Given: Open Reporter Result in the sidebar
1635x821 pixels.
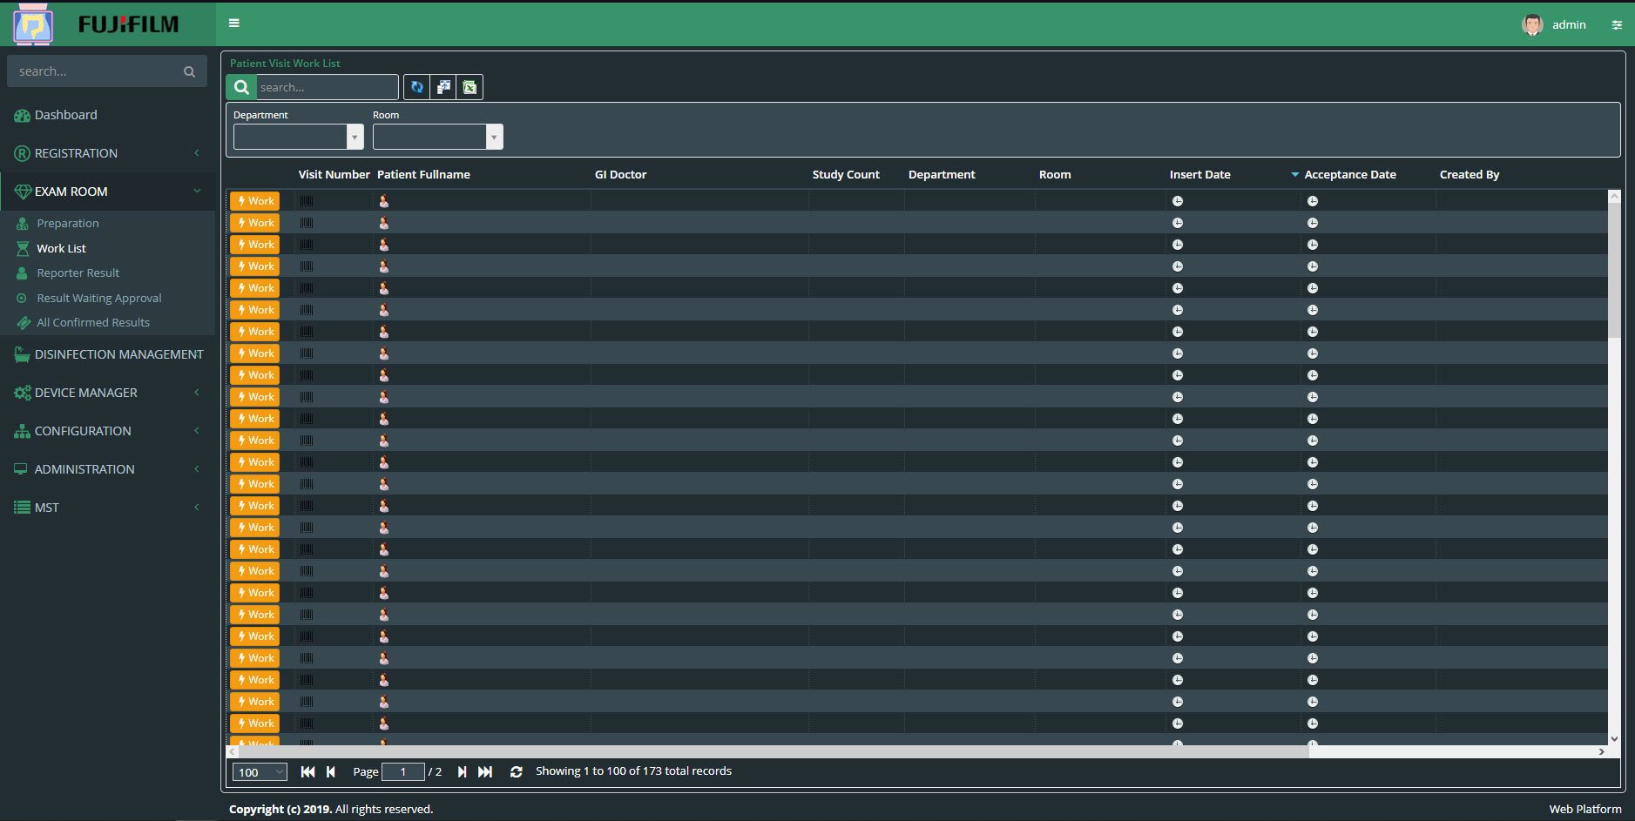Looking at the screenshot, I should point(78,273).
